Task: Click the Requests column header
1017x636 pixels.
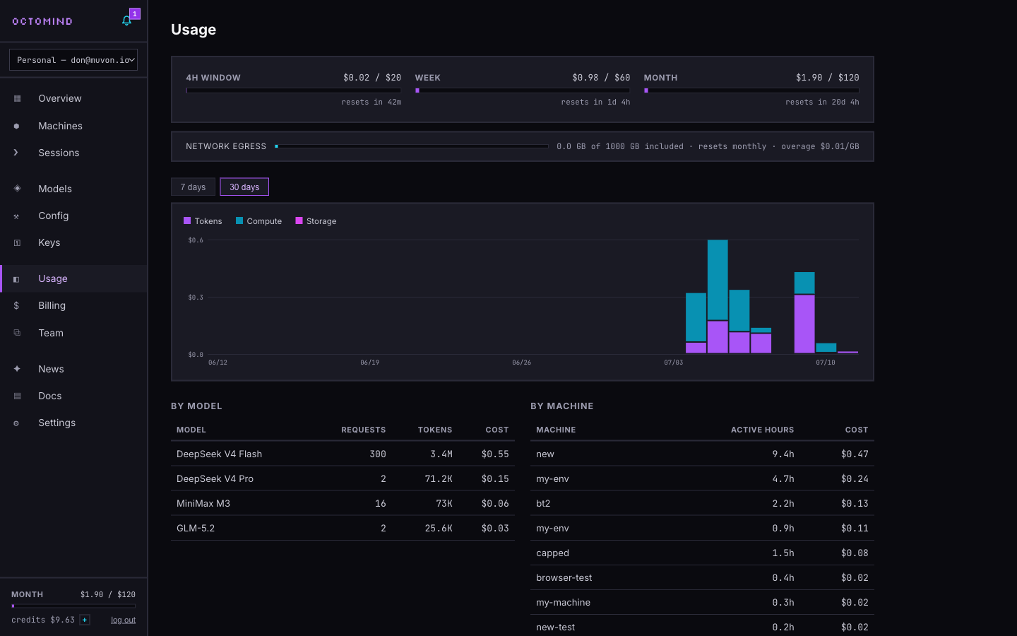Action: (363, 430)
